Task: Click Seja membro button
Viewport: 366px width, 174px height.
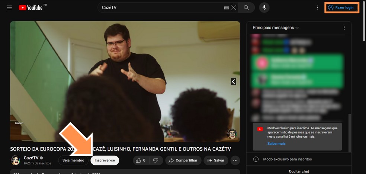Action: tap(73, 161)
